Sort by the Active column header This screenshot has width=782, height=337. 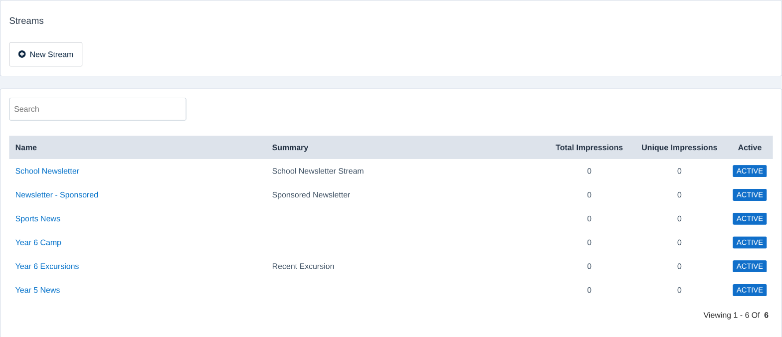750,148
